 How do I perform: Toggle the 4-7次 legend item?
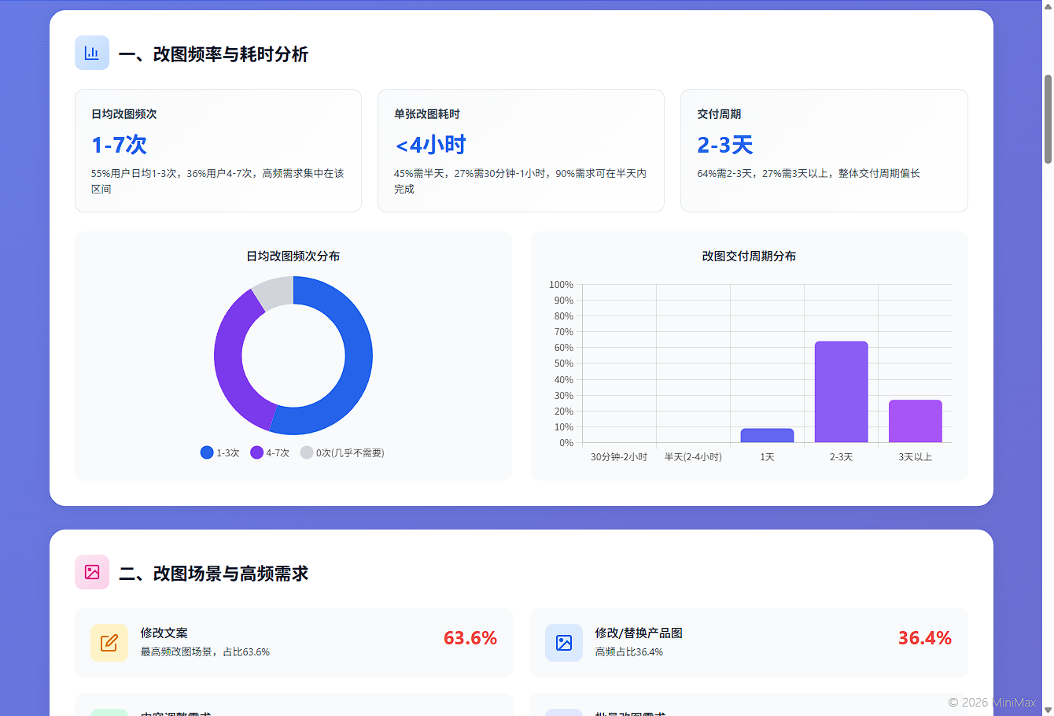click(x=270, y=452)
